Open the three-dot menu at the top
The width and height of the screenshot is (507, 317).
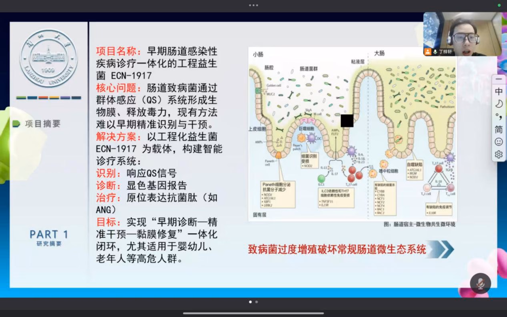click(x=253, y=5)
